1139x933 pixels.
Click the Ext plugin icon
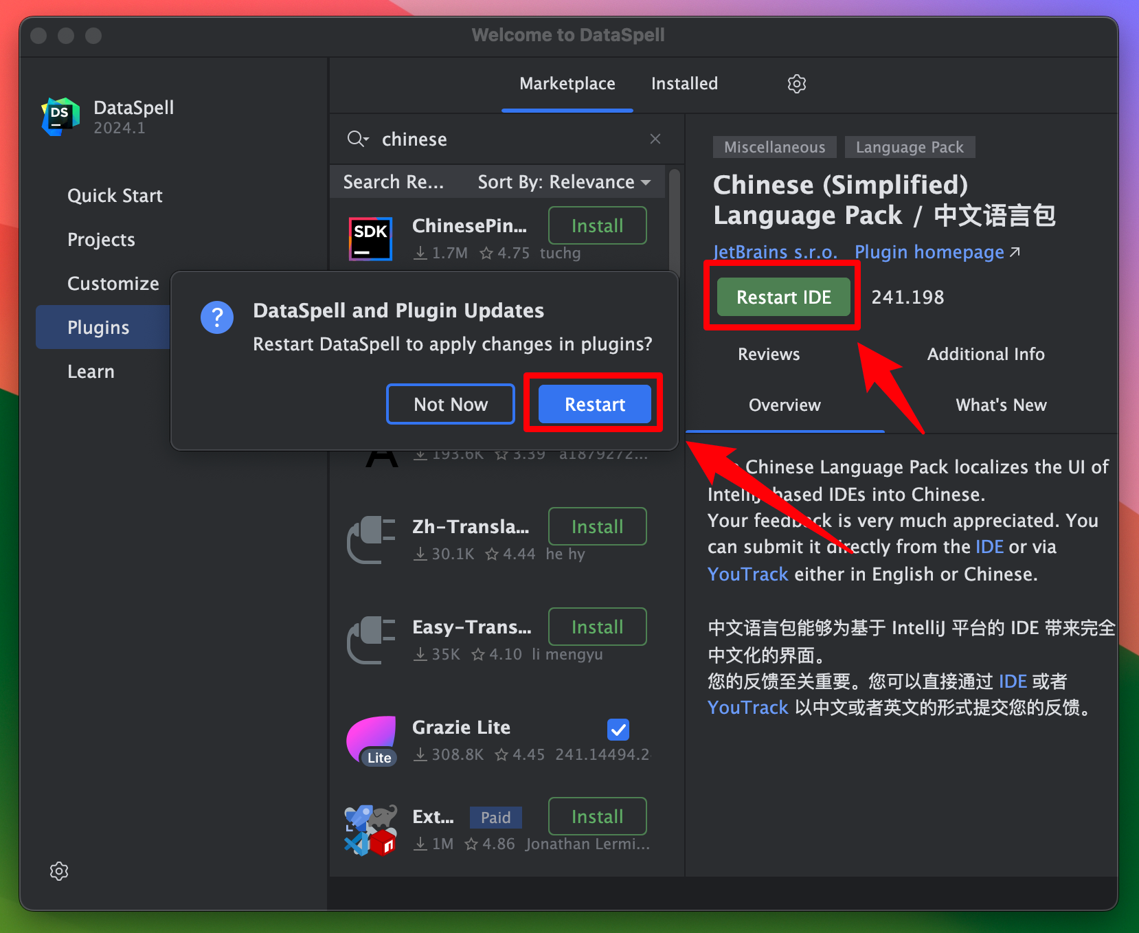[x=371, y=830]
